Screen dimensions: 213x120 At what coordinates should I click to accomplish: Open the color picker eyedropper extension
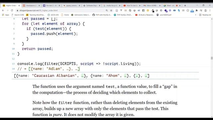click(153, 11)
